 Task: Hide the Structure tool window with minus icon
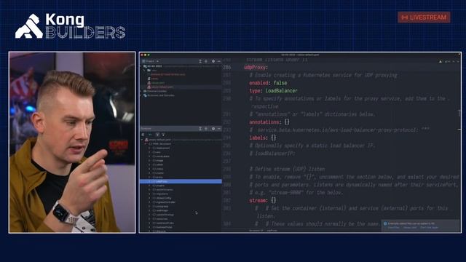[x=219, y=129]
